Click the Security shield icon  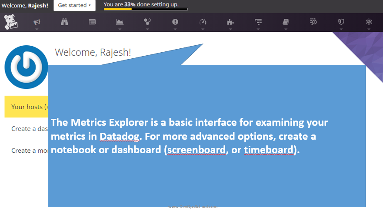point(341,22)
